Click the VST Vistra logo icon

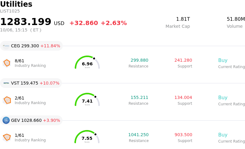click(6, 83)
